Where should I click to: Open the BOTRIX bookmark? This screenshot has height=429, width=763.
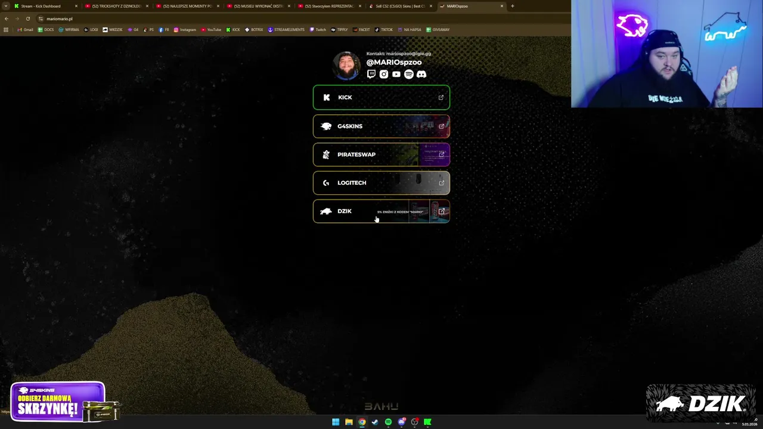254,29
